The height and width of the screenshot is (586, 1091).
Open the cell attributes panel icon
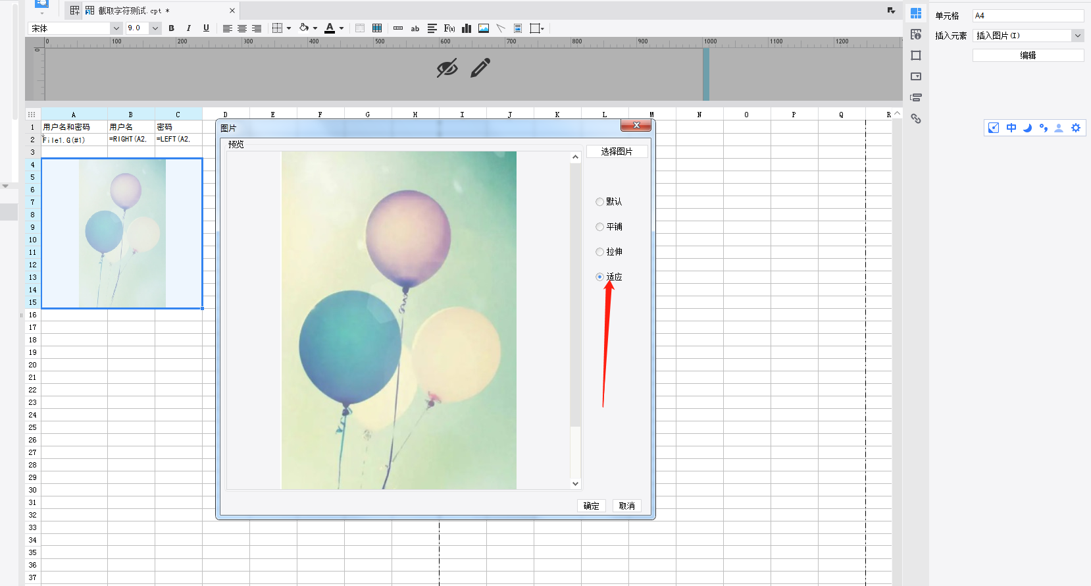point(916,34)
